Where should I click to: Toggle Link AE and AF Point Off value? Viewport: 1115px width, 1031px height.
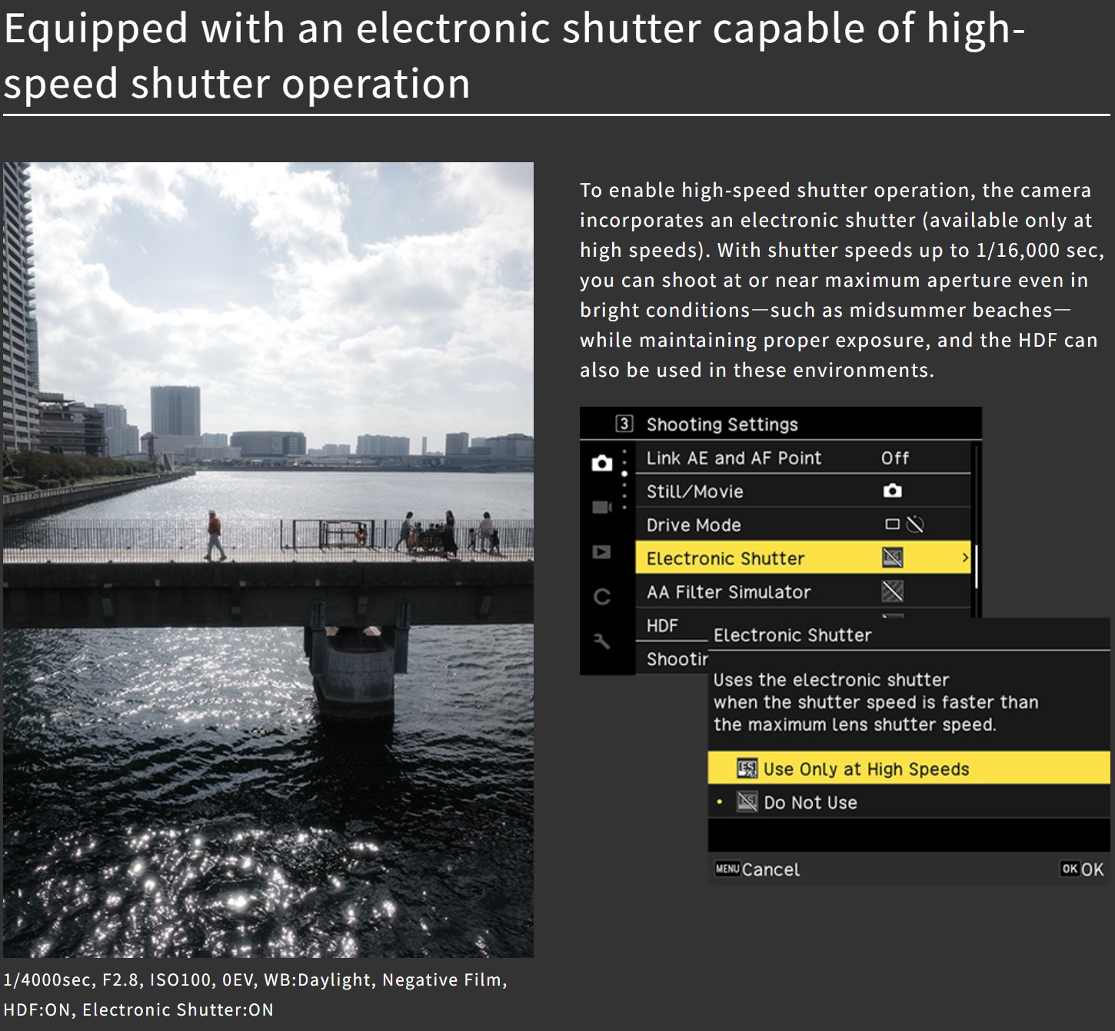point(894,458)
